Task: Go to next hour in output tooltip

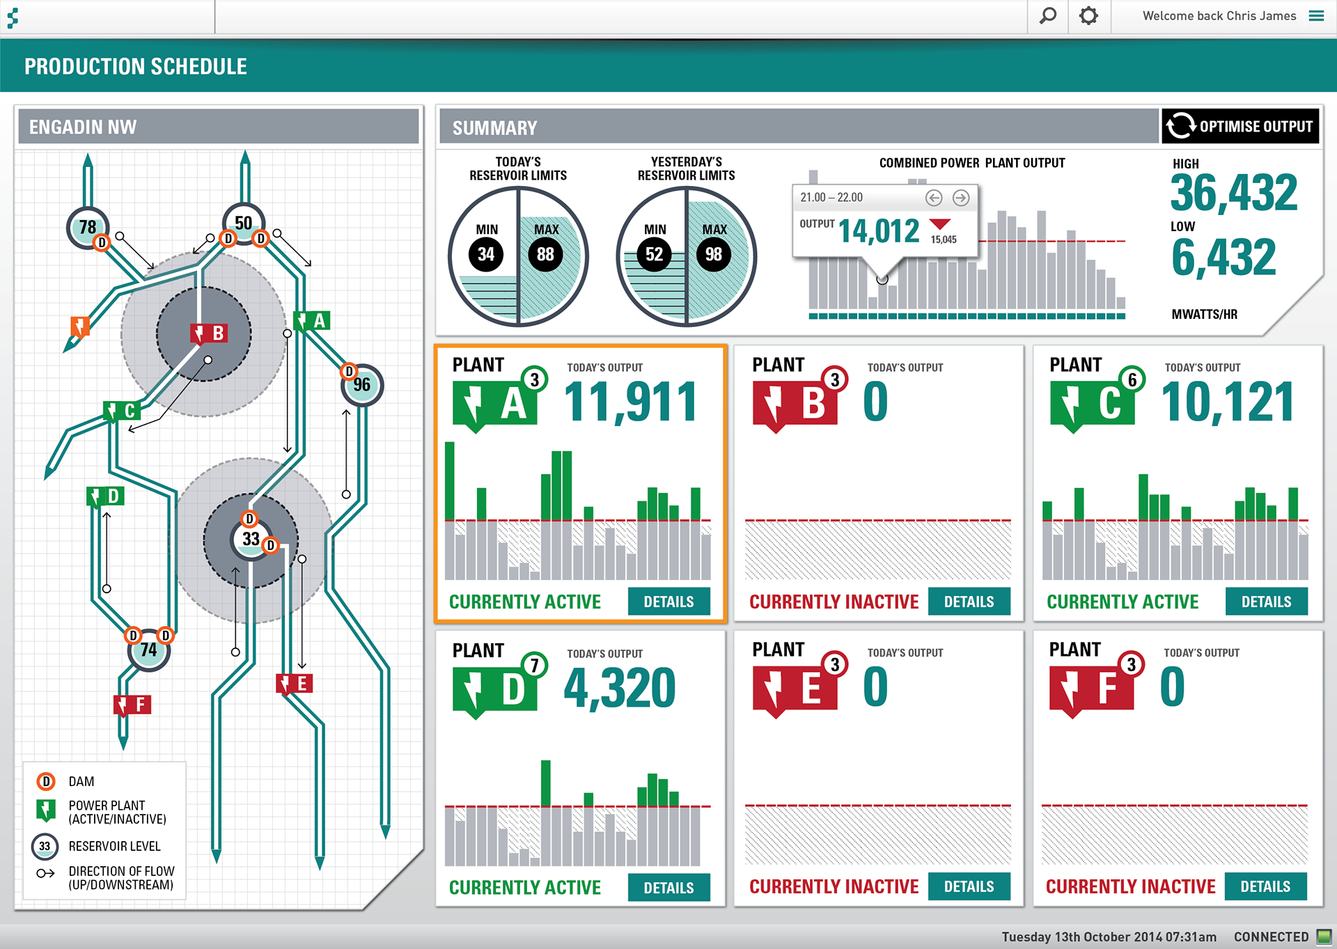Action: point(961,198)
